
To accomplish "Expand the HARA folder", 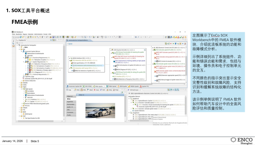I will click(19, 85).
